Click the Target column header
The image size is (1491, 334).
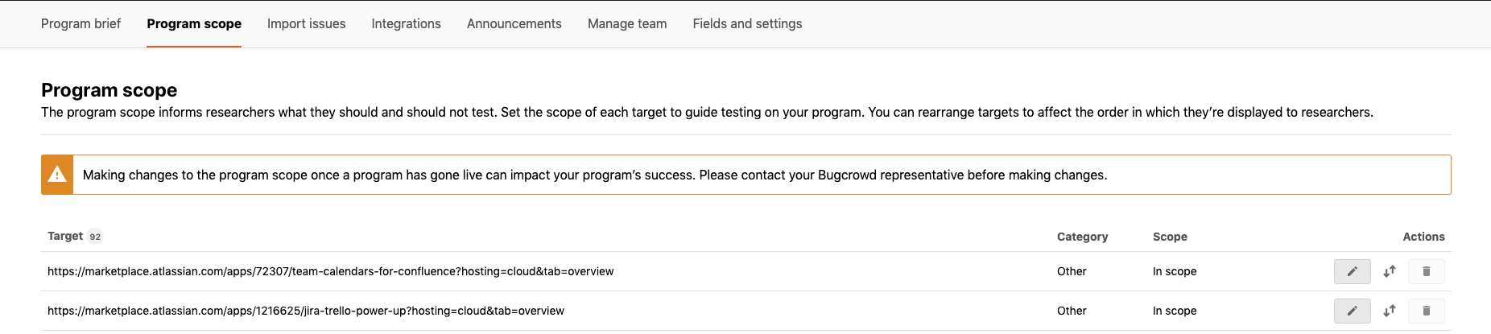(65, 237)
